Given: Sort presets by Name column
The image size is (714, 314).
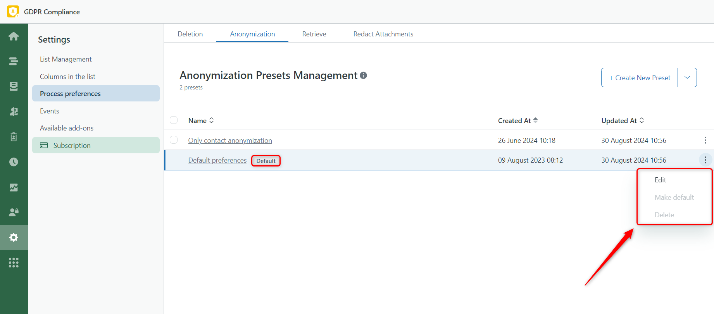Looking at the screenshot, I should [201, 120].
